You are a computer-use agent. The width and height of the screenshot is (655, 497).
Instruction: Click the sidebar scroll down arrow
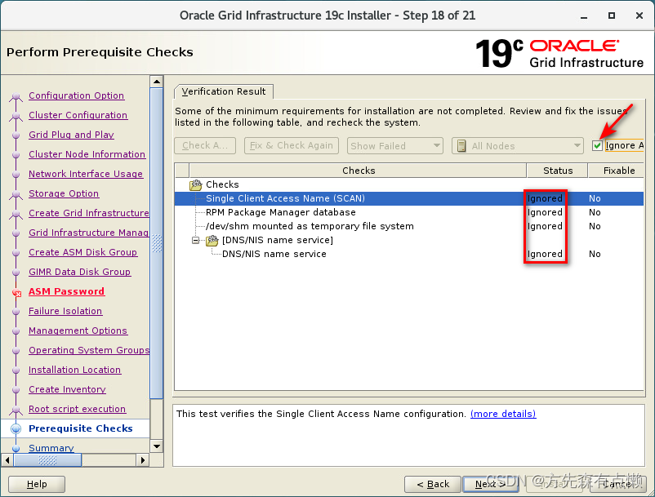(157, 446)
